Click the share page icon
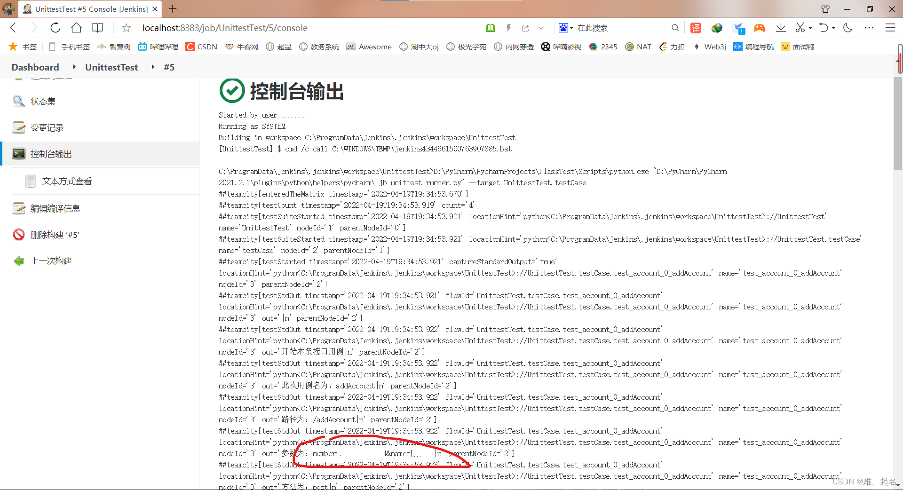 point(525,28)
